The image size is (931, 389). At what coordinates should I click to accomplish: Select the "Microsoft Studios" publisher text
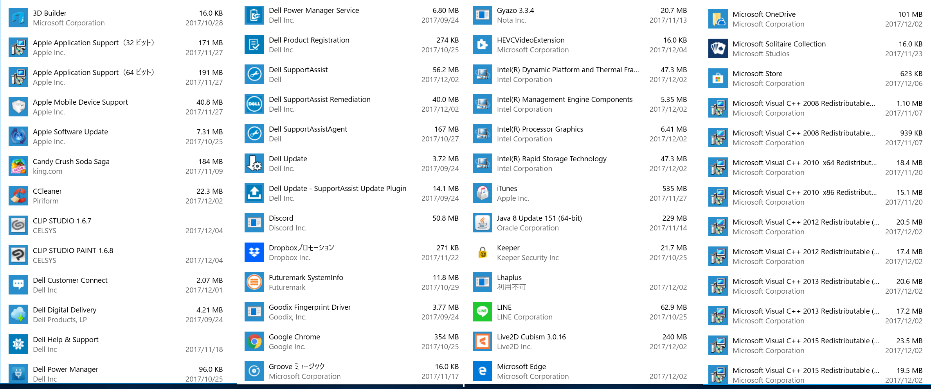tap(761, 54)
